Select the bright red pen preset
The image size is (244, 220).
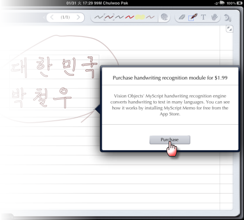click(x=130, y=17)
